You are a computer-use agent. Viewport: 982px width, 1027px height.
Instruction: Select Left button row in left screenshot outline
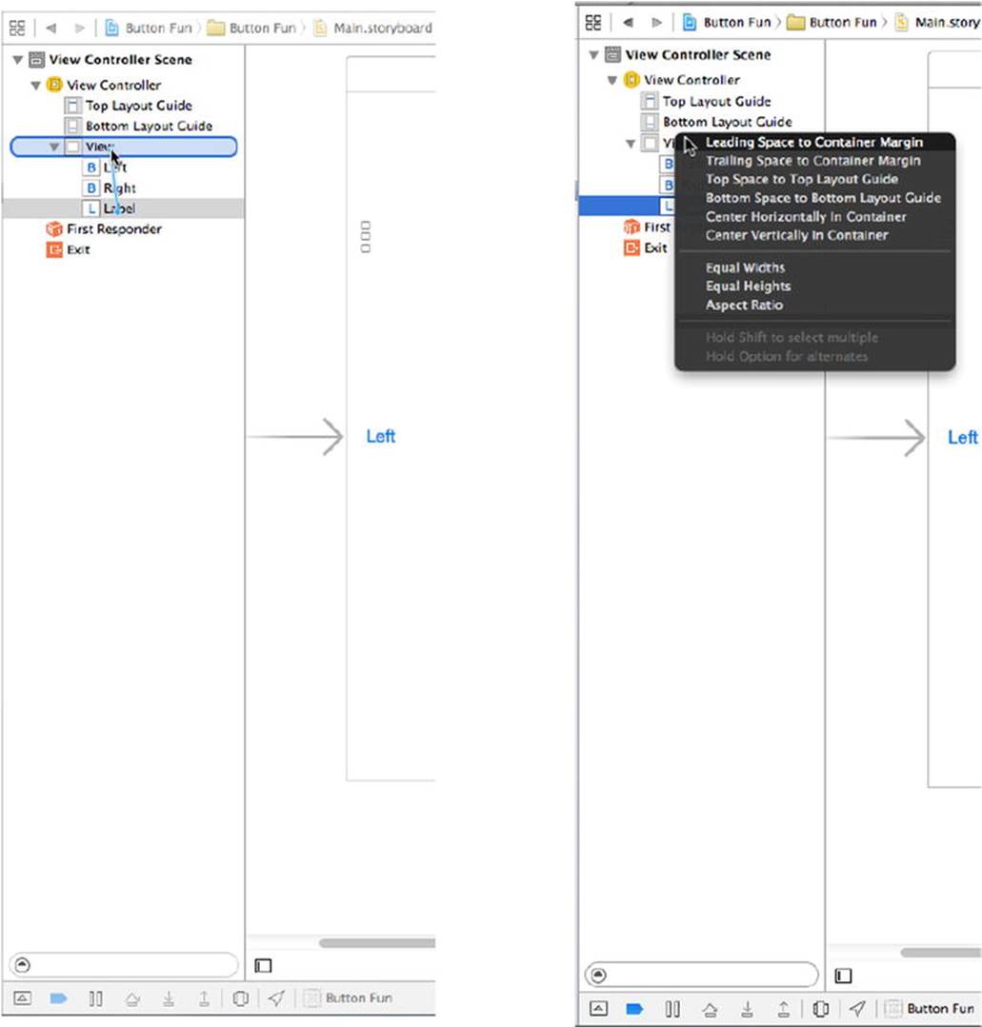[123, 168]
